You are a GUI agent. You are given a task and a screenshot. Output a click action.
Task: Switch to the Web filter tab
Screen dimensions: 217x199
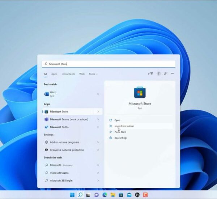tap(82, 74)
